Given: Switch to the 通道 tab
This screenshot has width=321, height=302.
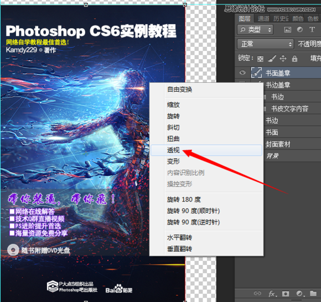Looking at the screenshot, I should tap(263, 19).
